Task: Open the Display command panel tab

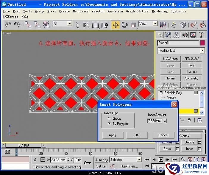Action: click(x=193, y=35)
